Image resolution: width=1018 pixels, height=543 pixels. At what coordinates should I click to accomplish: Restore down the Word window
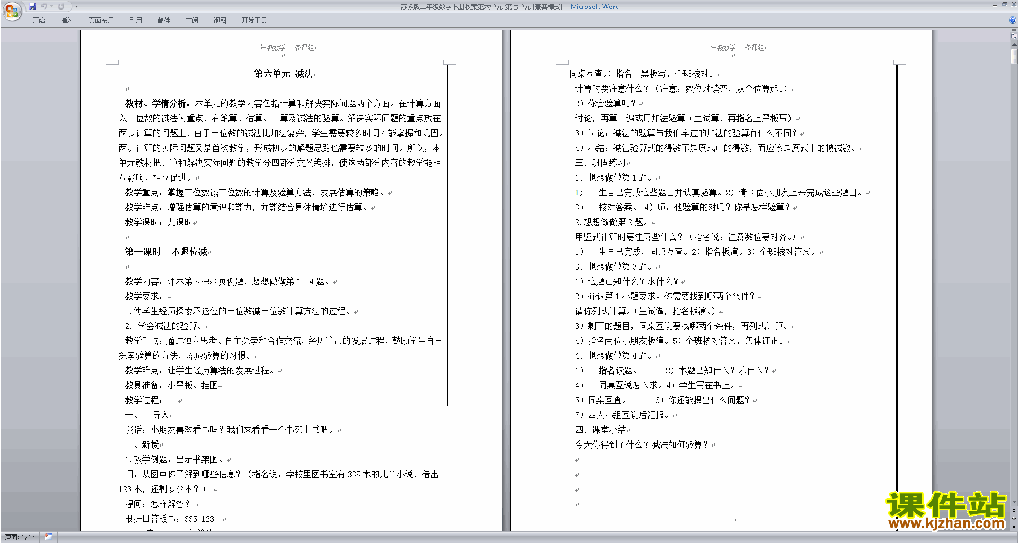(x=1004, y=4)
